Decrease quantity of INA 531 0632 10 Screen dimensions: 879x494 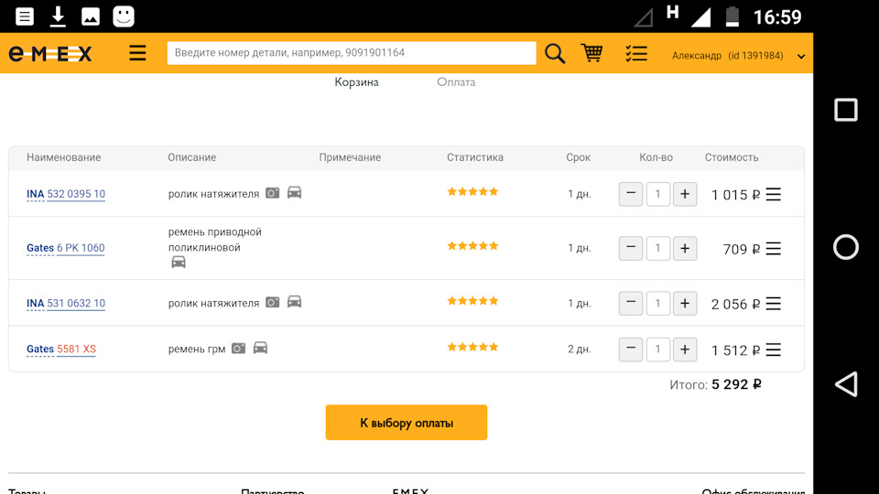[x=631, y=303]
